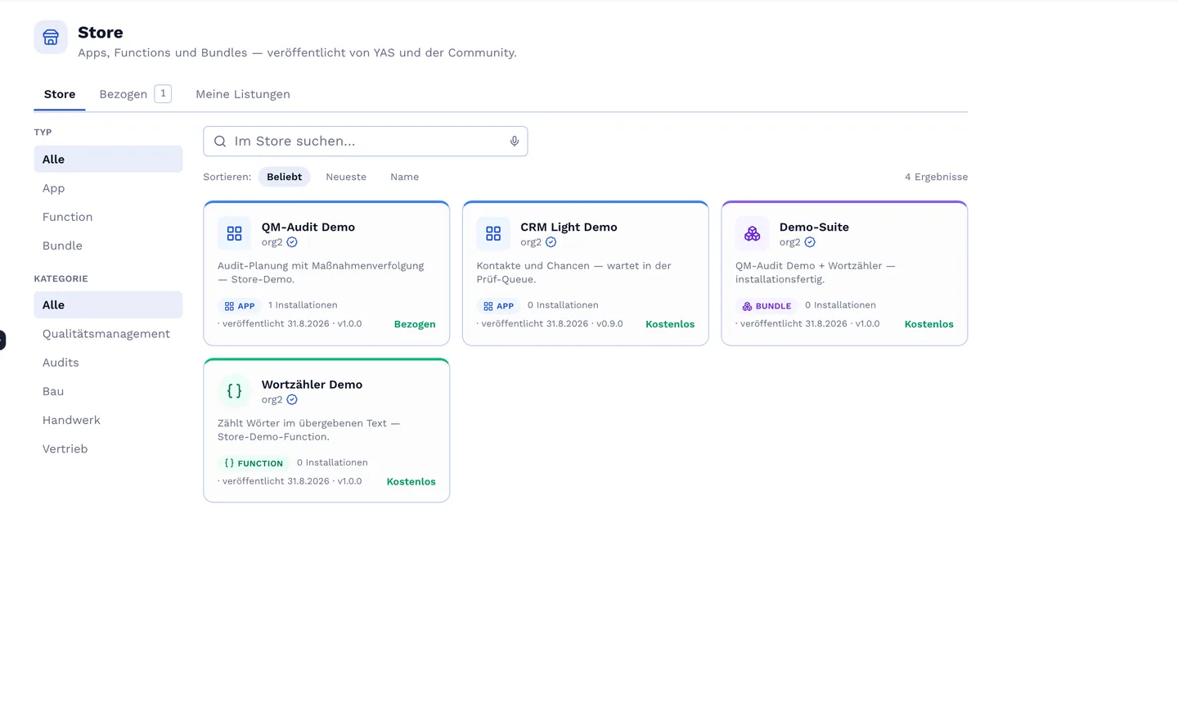The width and height of the screenshot is (1178, 721).
Task: Click verified badge beside org2 on QM-Audit Demo
Action: [292, 242]
